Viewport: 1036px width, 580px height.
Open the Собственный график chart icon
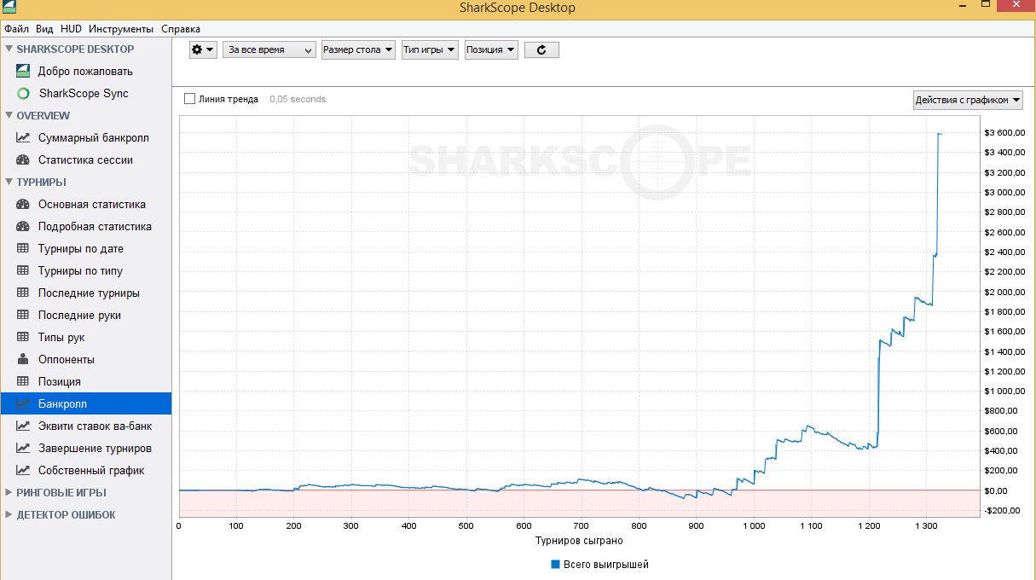tap(23, 470)
